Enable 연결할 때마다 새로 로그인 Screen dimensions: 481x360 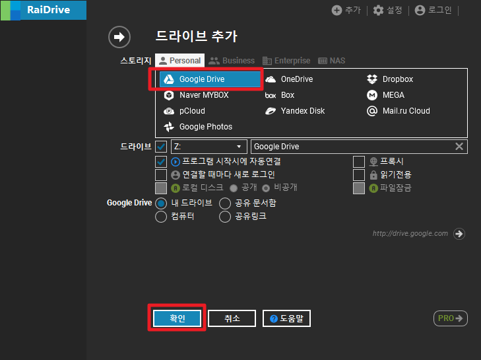161,175
